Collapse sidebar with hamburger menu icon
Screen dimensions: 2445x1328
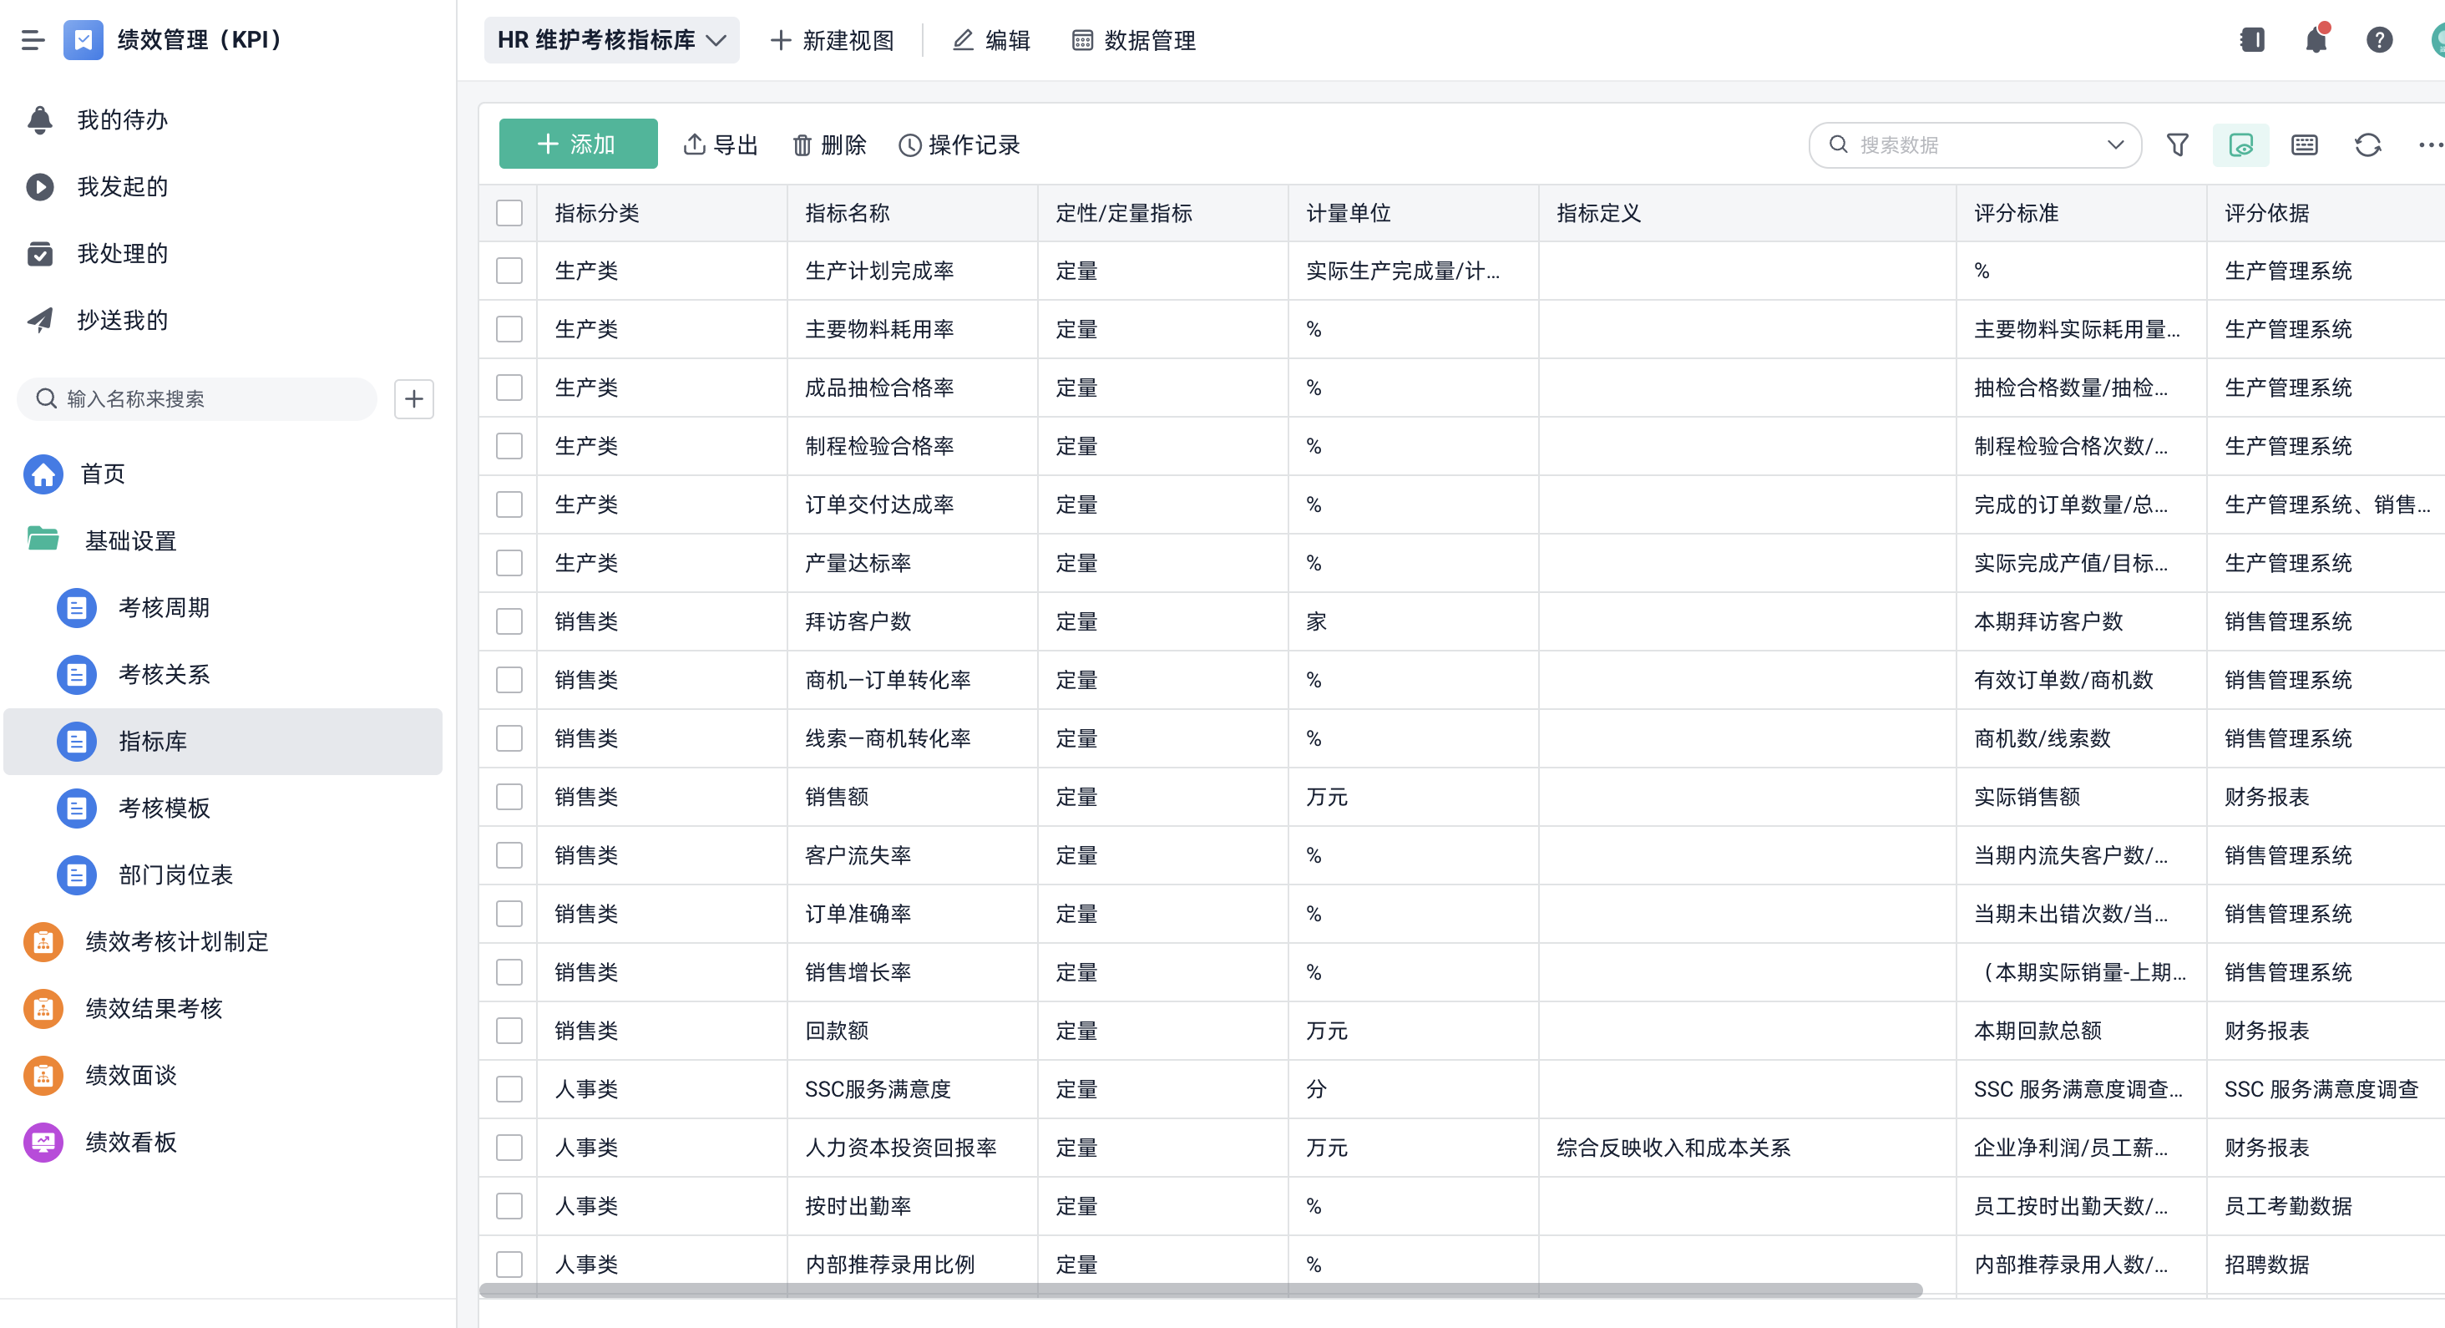[x=33, y=40]
